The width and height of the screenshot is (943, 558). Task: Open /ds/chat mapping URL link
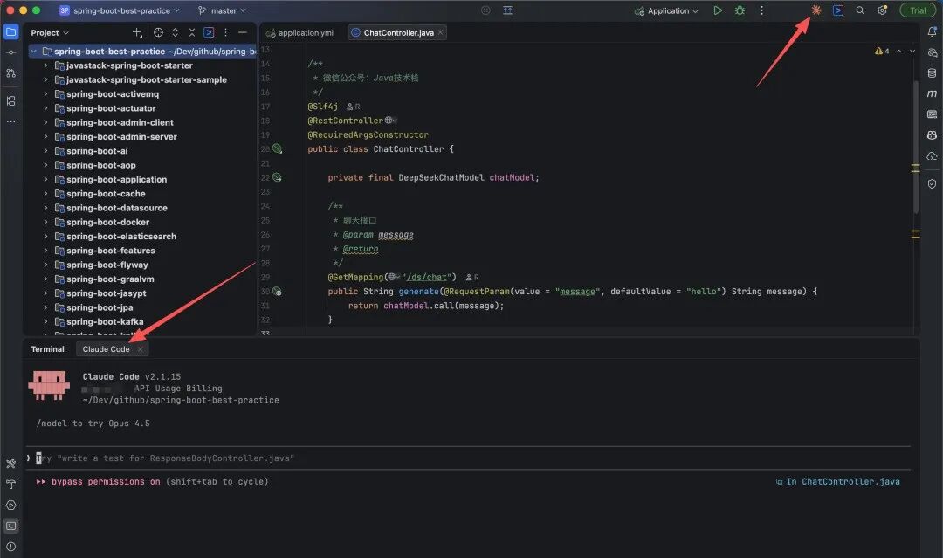pos(428,277)
